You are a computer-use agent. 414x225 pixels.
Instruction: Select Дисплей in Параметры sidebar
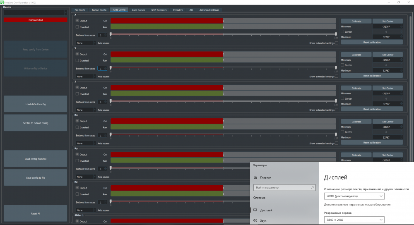point(266,210)
